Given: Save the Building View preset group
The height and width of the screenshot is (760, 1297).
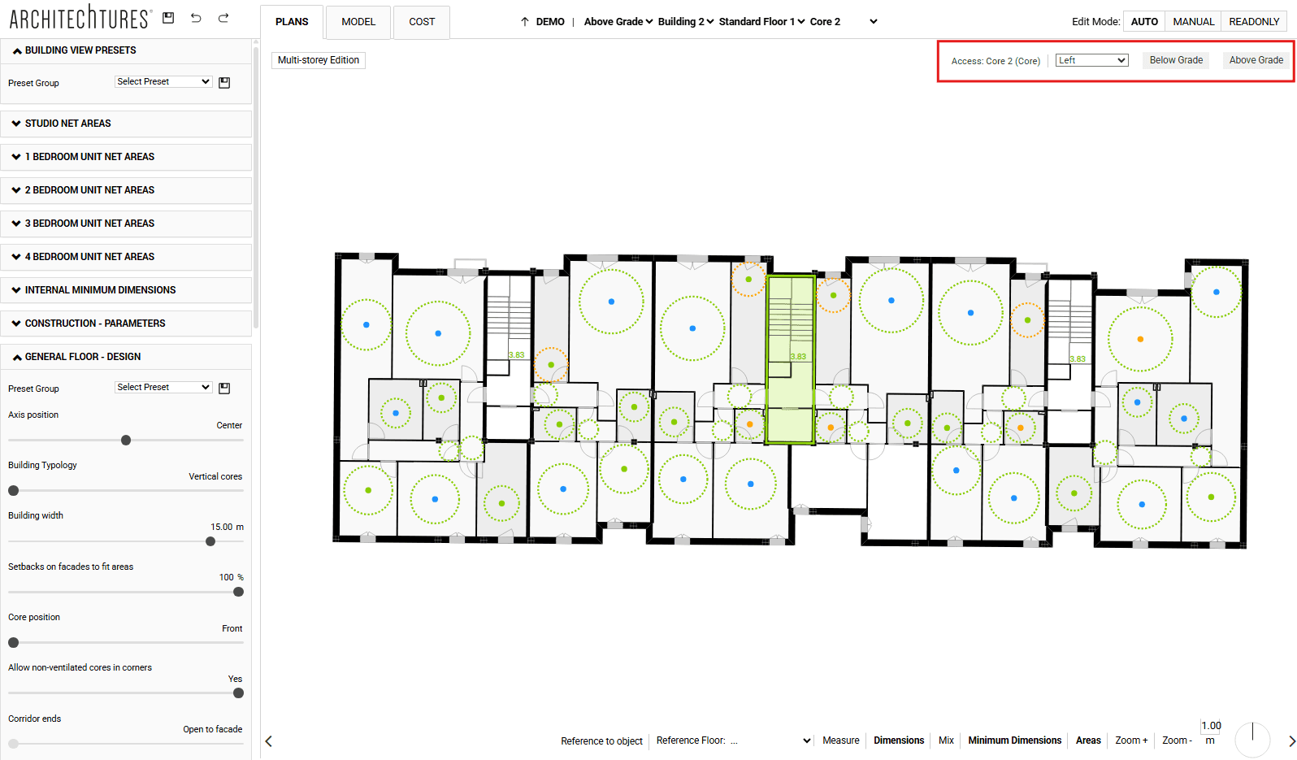Looking at the screenshot, I should click(x=225, y=83).
